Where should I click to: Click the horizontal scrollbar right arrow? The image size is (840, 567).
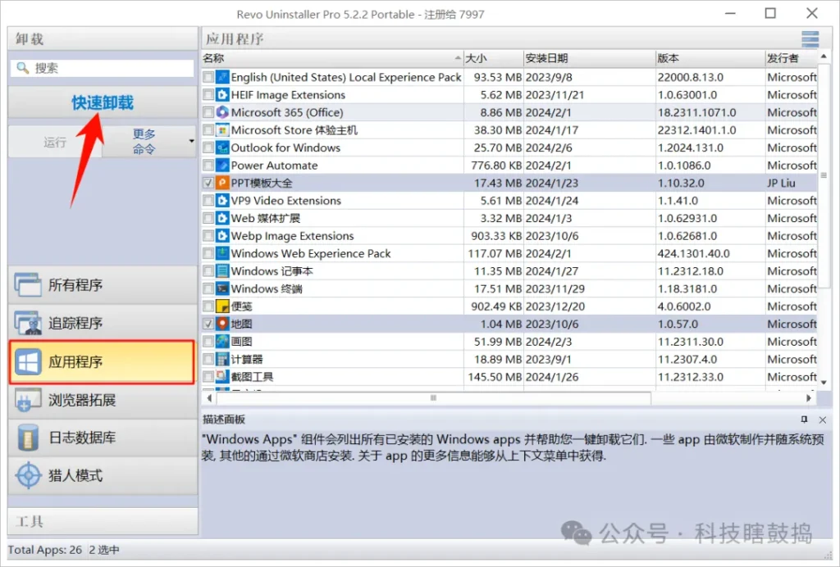pos(808,398)
